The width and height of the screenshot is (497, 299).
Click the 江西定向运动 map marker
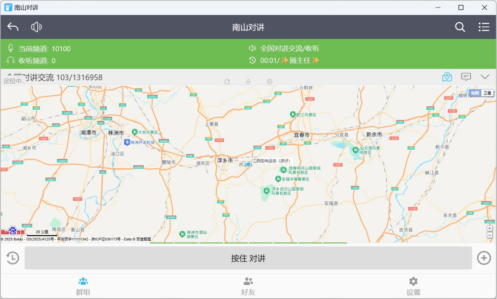tap(249, 164)
